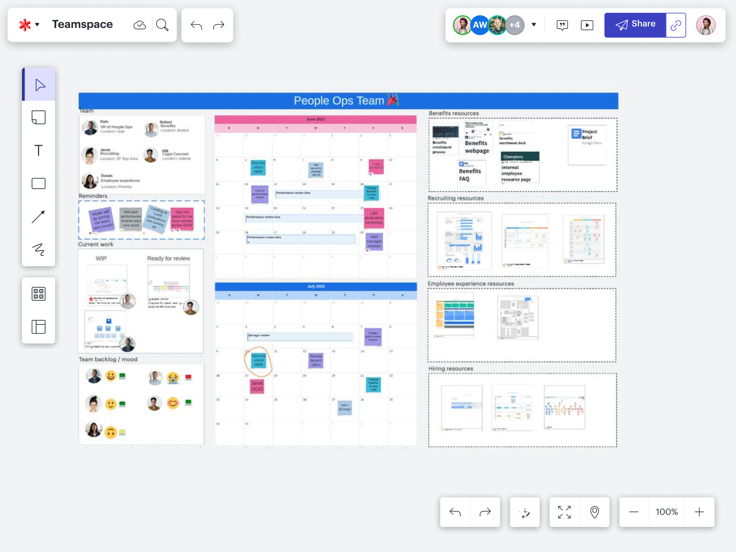Image resolution: width=736 pixels, height=552 pixels.
Task: Open the 100% zoom level menu
Action: (667, 512)
